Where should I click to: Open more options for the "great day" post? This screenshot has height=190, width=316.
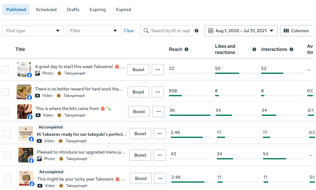(x=158, y=70)
